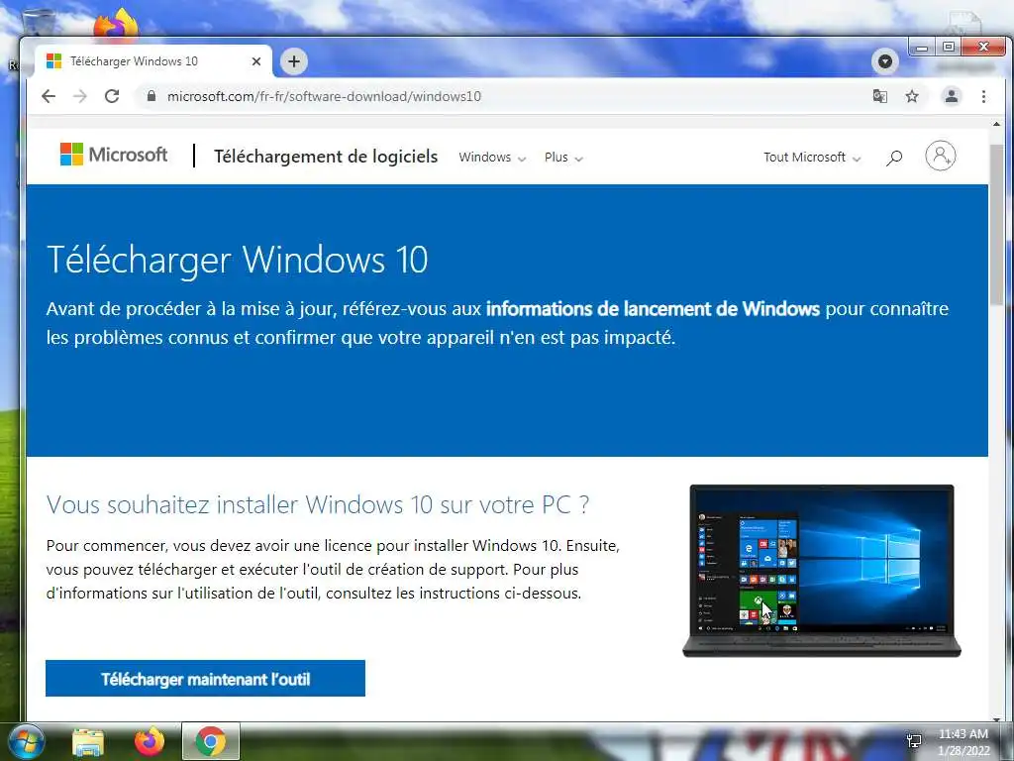
Task: Click the Chrome restore-down window button
Action: pos(948,47)
